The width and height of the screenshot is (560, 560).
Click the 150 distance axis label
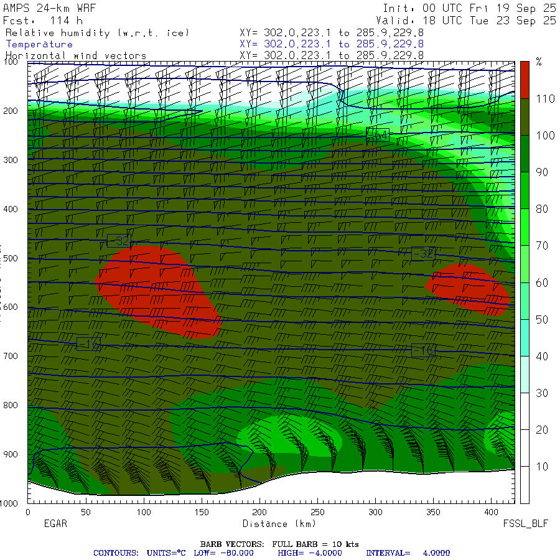point(202,512)
